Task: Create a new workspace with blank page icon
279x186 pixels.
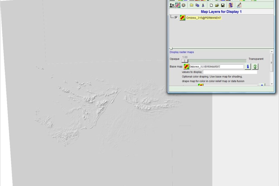Action: click(x=211, y=5)
